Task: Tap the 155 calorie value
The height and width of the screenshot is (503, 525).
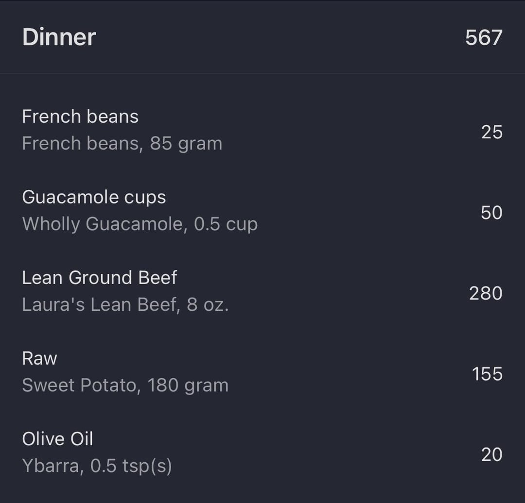Action: pos(487,374)
